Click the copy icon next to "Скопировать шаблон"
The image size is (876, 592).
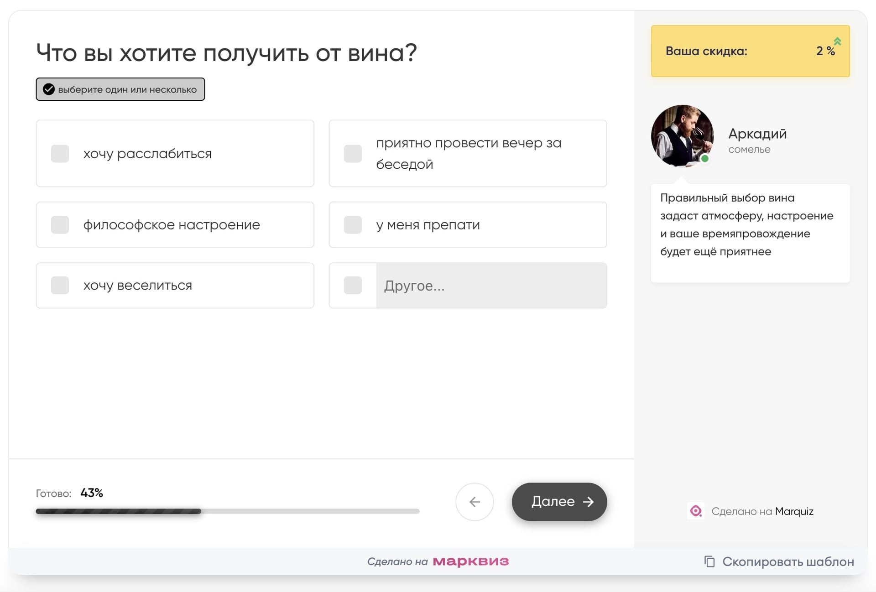click(x=710, y=562)
